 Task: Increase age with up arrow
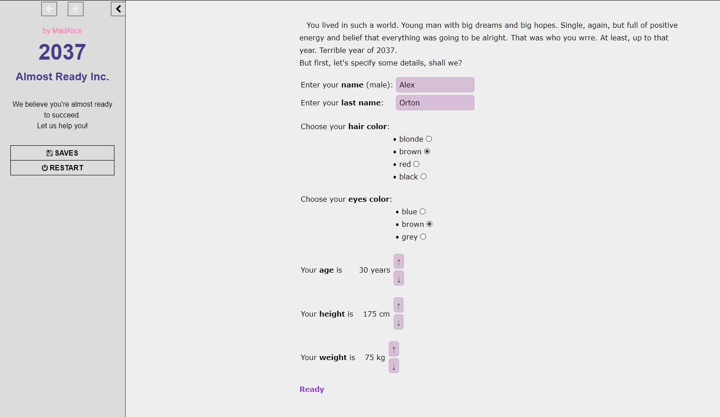point(399,261)
